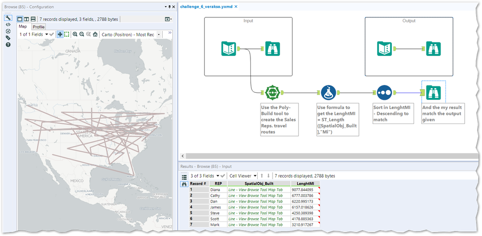The width and height of the screenshot is (482, 236).
Task: Select the Browse tool in Input container
Action: (273, 48)
